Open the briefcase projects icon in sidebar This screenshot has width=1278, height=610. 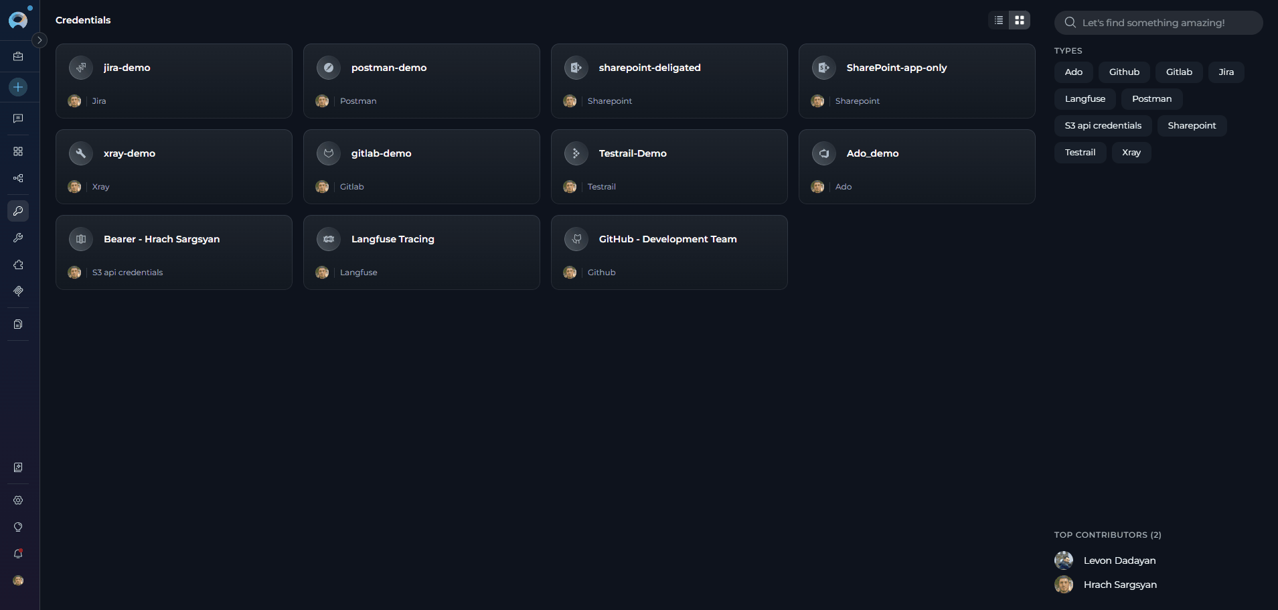(18, 57)
